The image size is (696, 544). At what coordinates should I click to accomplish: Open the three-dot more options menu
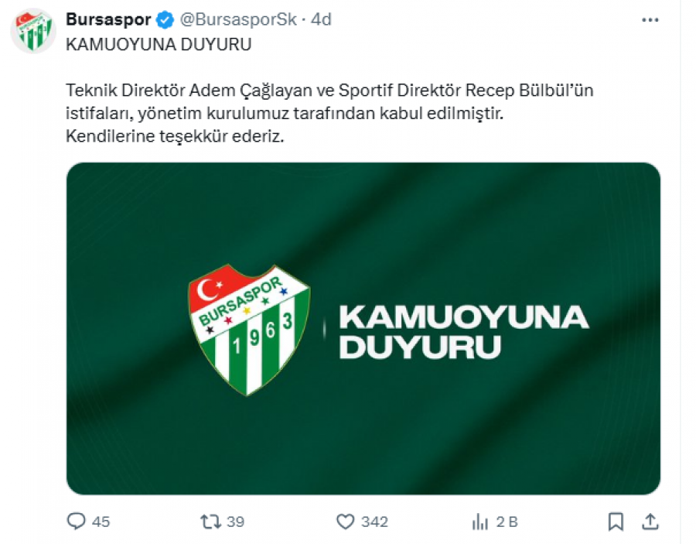[650, 20]
